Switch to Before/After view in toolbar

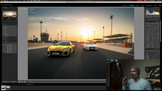point(25,82)
